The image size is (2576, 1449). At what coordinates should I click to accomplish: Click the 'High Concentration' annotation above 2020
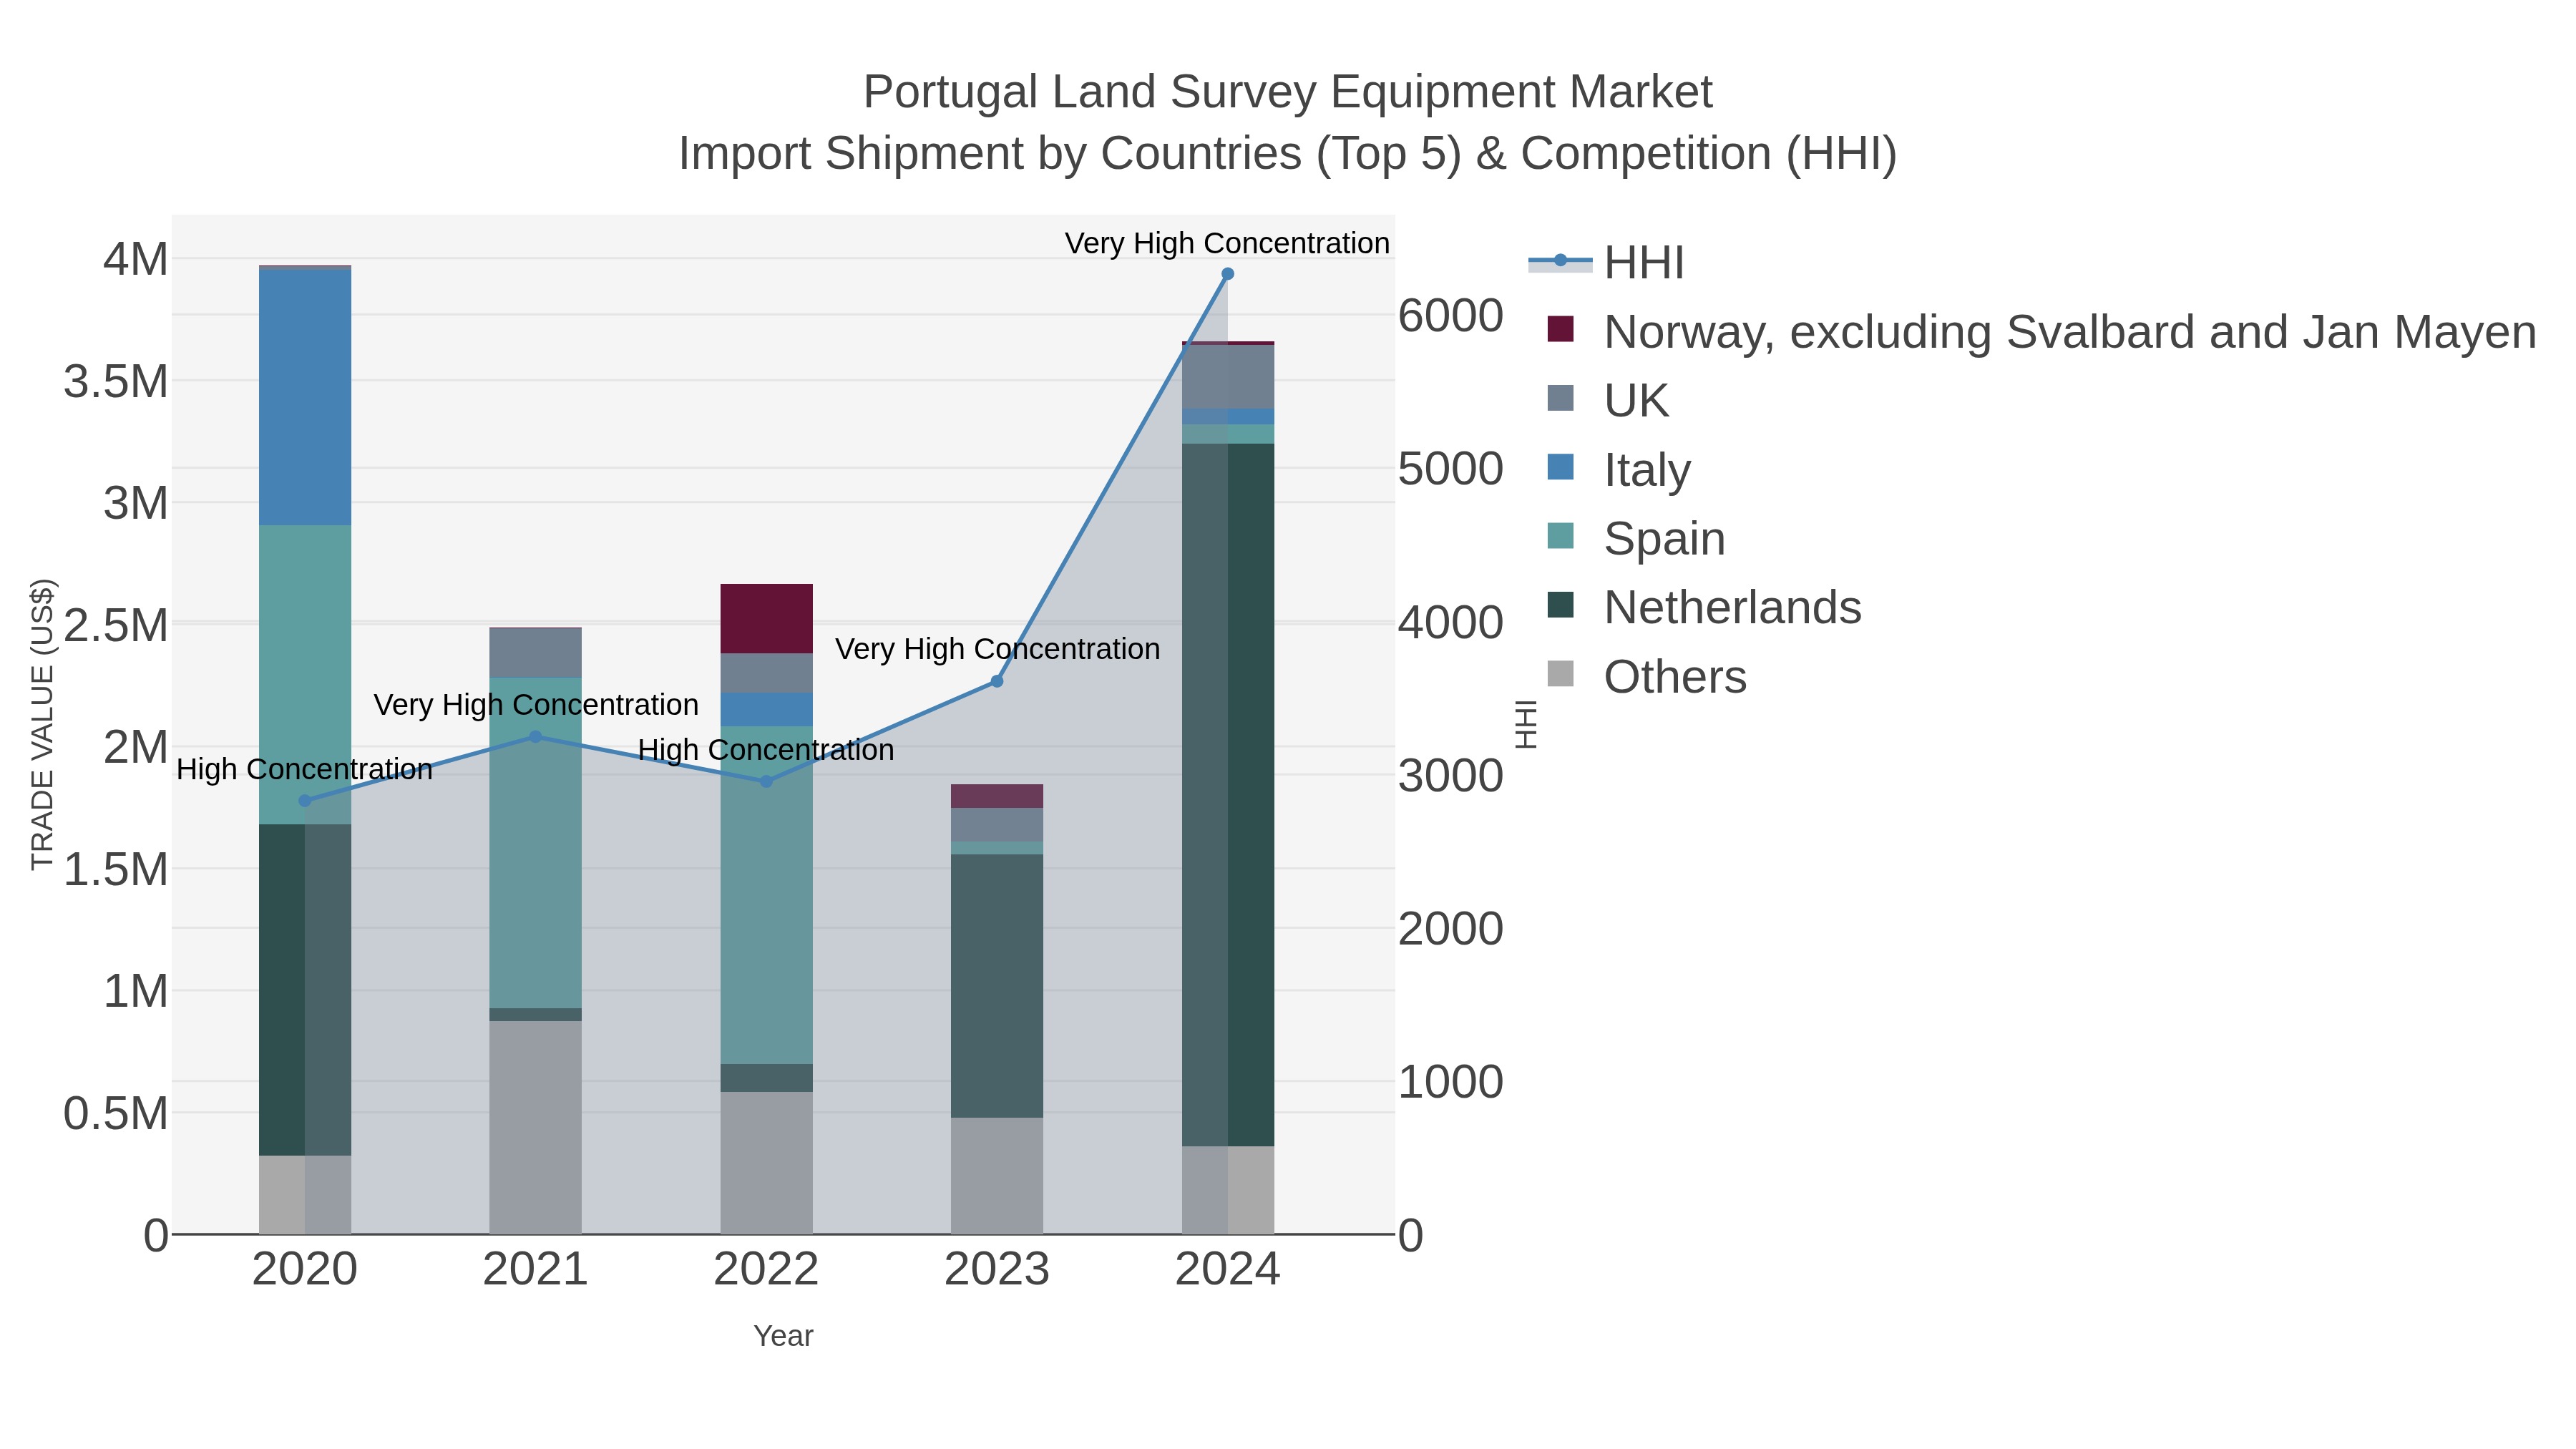click(305, 769)
